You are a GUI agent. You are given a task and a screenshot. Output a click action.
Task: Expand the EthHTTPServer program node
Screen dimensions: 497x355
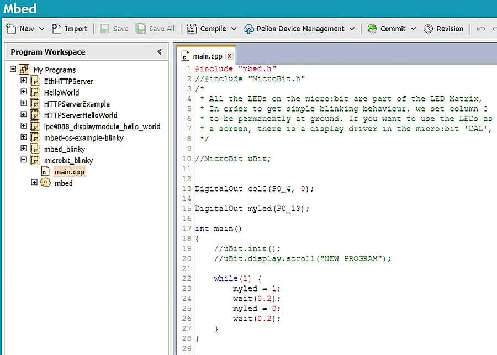23,81
